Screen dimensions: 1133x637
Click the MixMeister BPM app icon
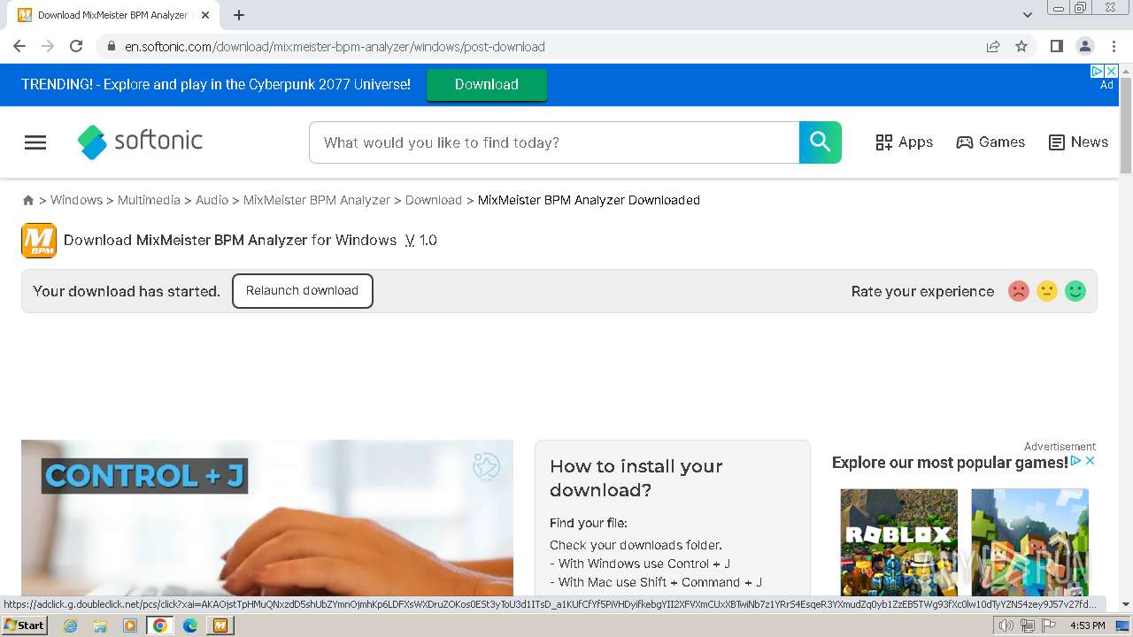39,241
